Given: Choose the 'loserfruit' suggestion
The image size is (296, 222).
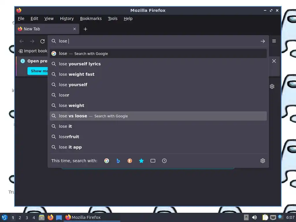Looking at the screenshot, I should (158, 137).
